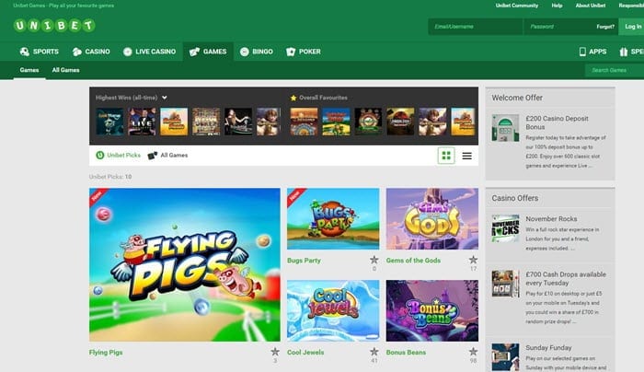644x372 pixels.
Task: Open the Help link
Action: [557, 6]
